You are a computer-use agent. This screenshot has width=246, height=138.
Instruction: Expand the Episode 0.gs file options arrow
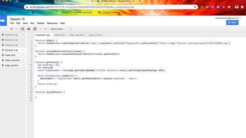click(x=23, y=35)
